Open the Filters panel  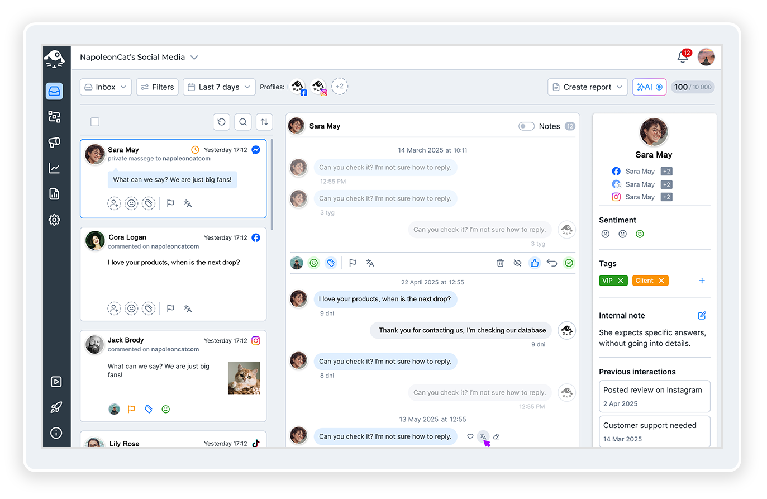157,87
